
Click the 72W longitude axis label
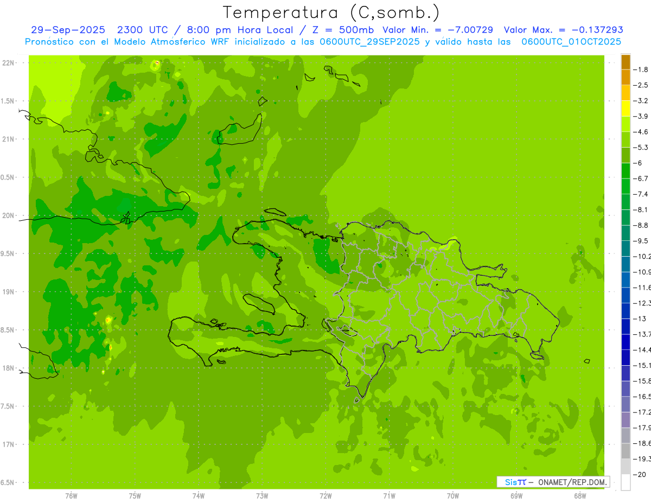[x=325, y=495]
